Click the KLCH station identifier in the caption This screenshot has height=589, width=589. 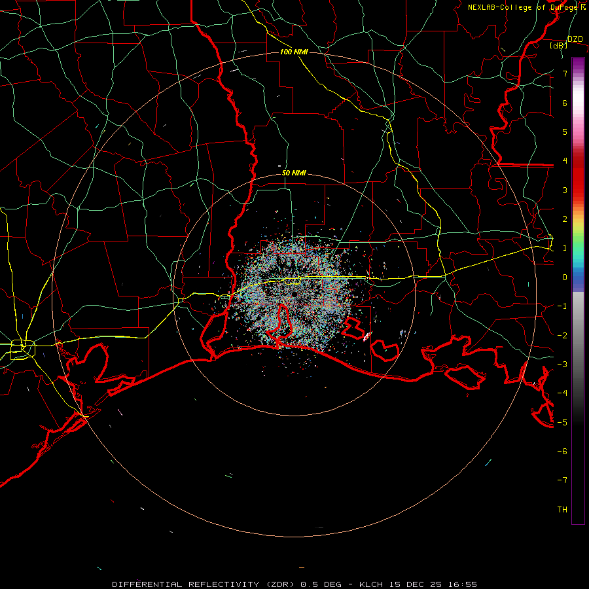tap(371, 584)
